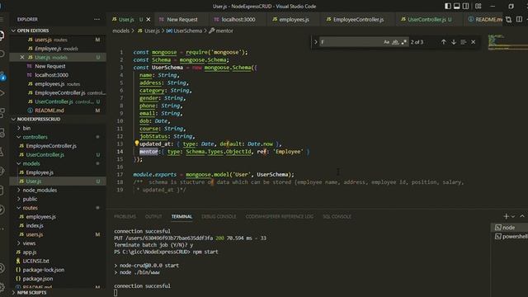Open LICENSE.txt in the explorer tree
The image size is (528, 297).
tap(35, 261)
